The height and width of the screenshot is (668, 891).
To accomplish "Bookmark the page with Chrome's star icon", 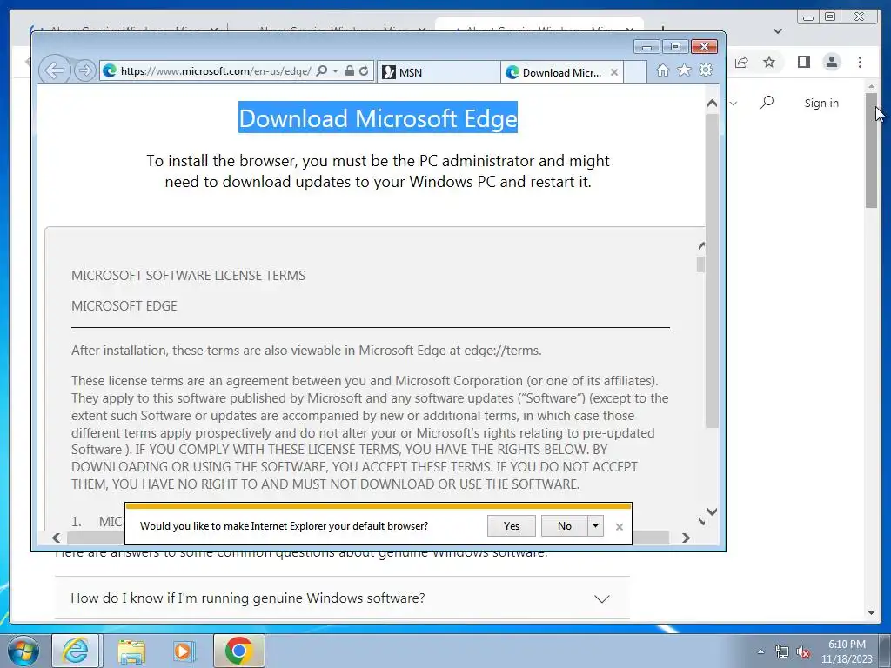I will pos(769,62).
